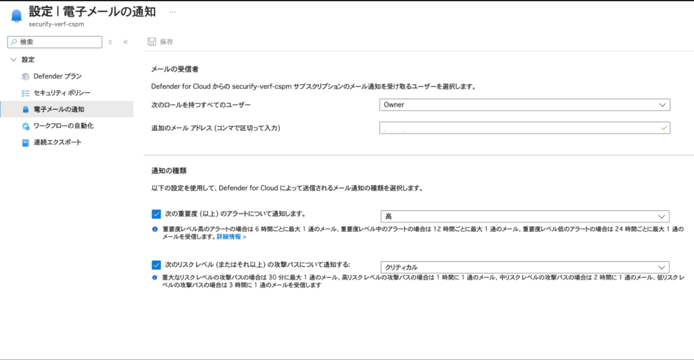Open the 詳細情報 link

pyautogui.click(x=231, y=237)
